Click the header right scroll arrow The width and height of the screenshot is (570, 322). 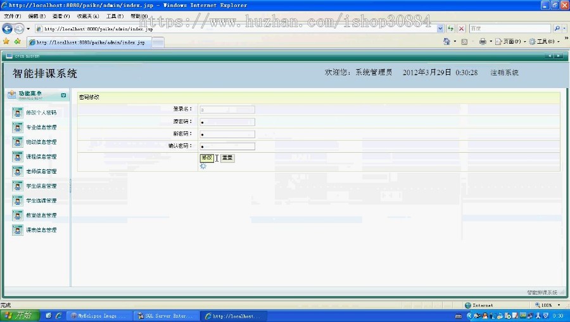click(559, 56)
